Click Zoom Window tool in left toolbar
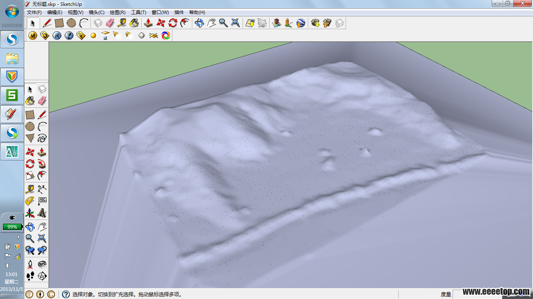 (42, 238)
